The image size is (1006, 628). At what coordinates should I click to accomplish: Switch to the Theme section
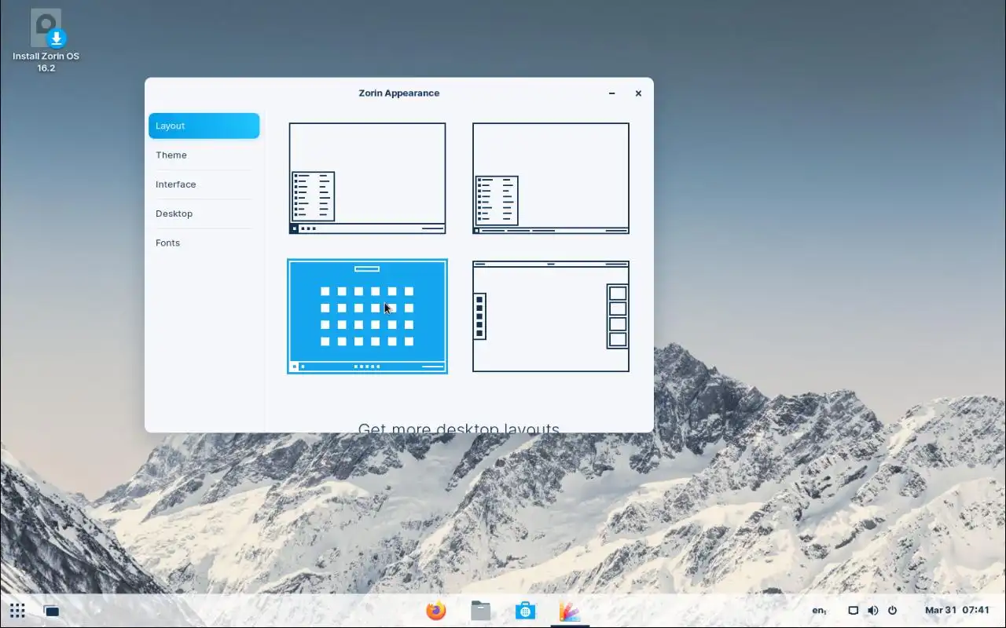(x=204, y=155)
